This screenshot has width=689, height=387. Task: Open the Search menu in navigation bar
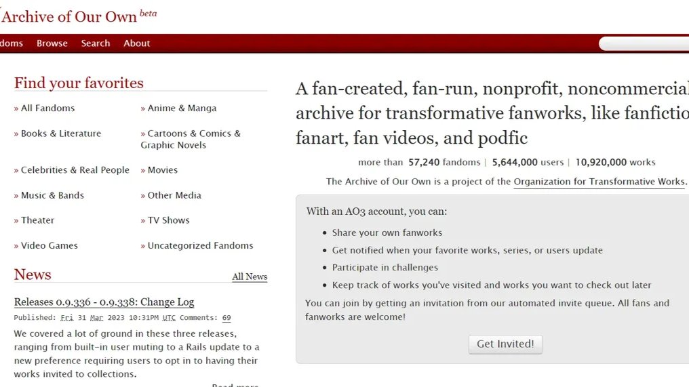(96, 43)
